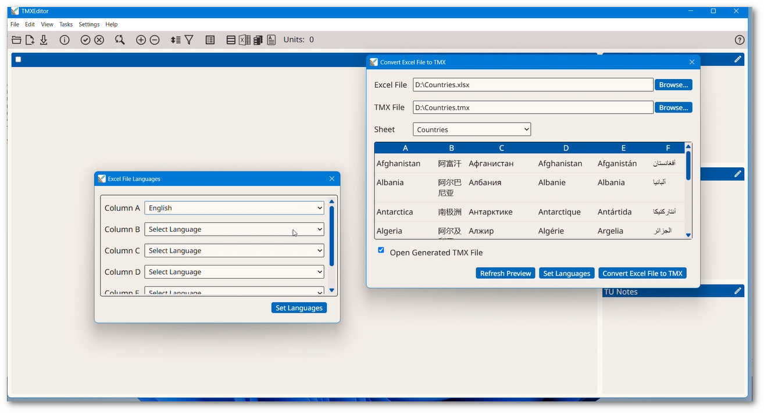This screenshot has height=413, width=764.
Task: Click the stacked documents toolbar icon
Action: click(x=258, y=40)
